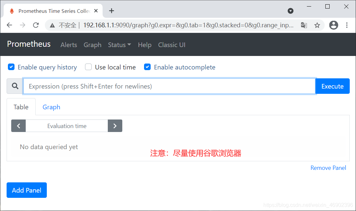Click the Evaluation time input field
The height and width of the screenshot is (211, 356).
coord(67,126)
